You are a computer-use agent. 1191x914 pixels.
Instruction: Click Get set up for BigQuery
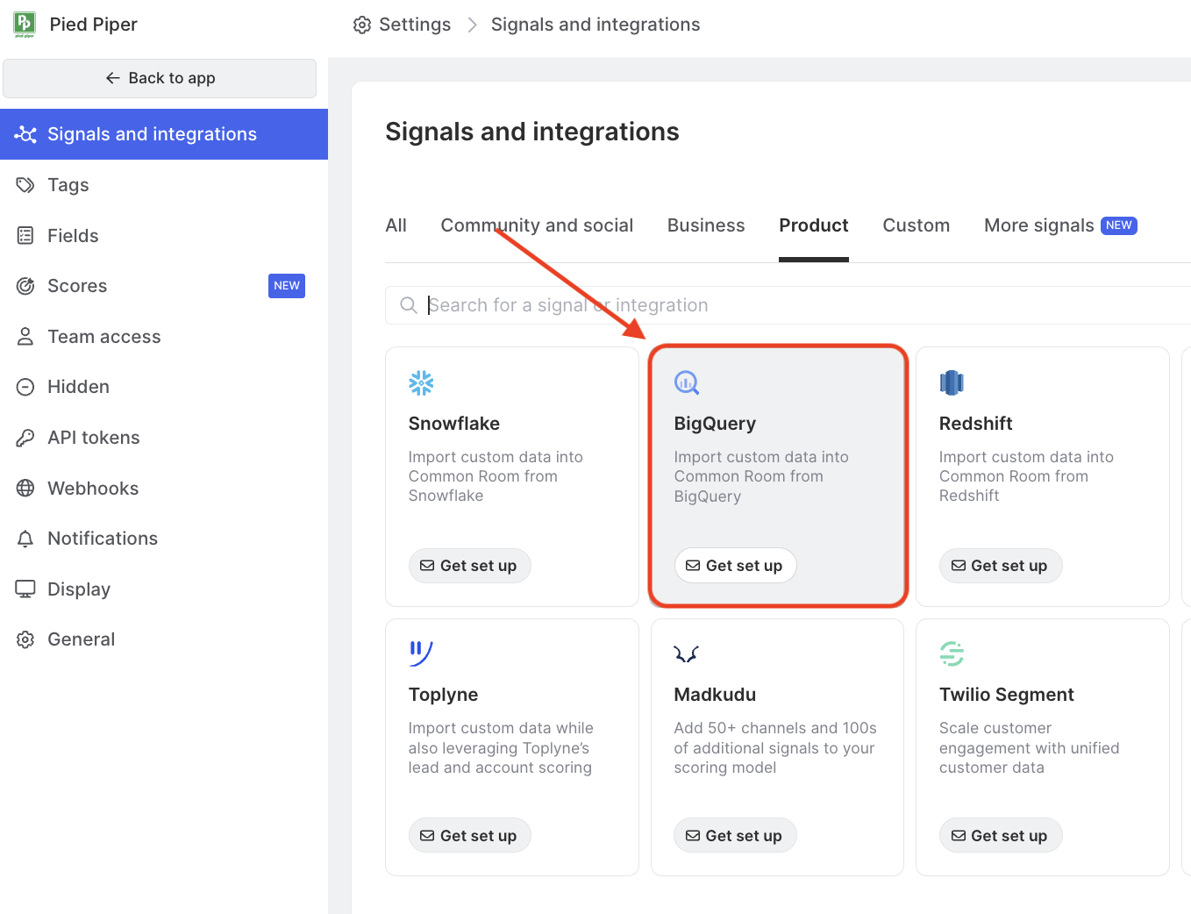coord(735,566)
